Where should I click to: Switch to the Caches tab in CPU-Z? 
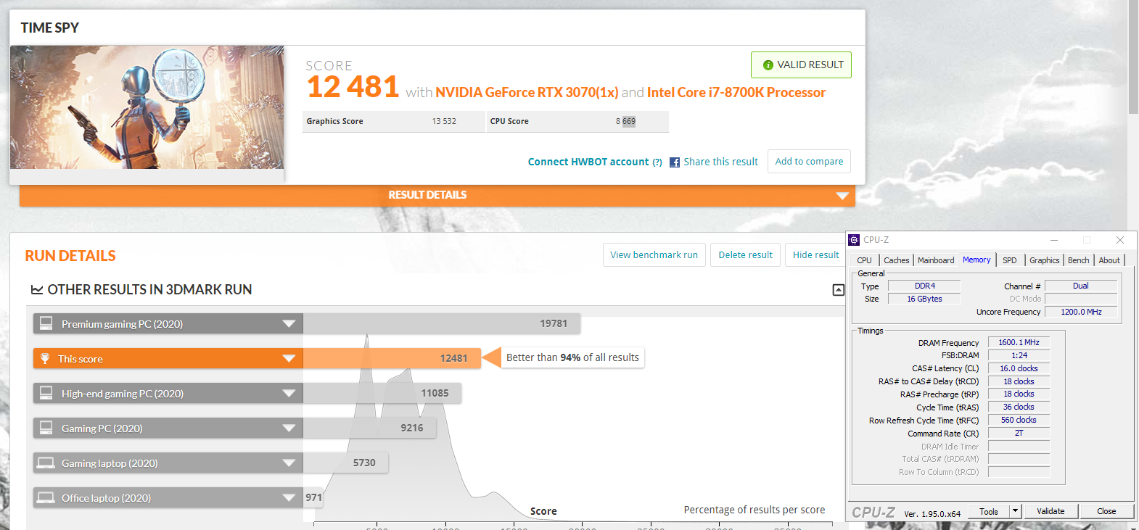click(x=896, y=260)
